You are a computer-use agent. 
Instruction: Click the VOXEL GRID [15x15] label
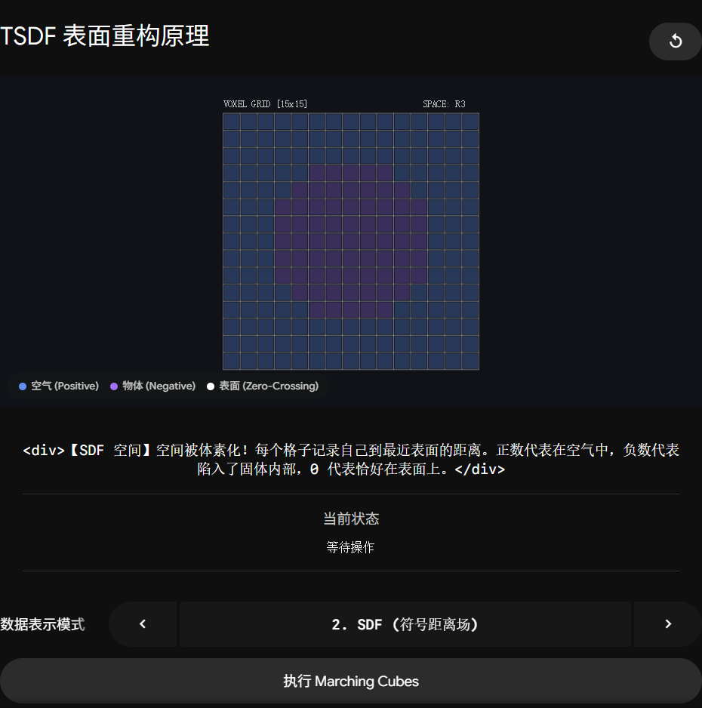pos(266,104)
